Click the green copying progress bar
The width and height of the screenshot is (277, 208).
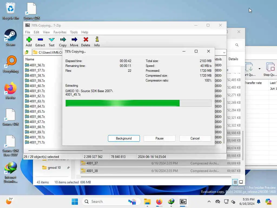click(138, 103)
